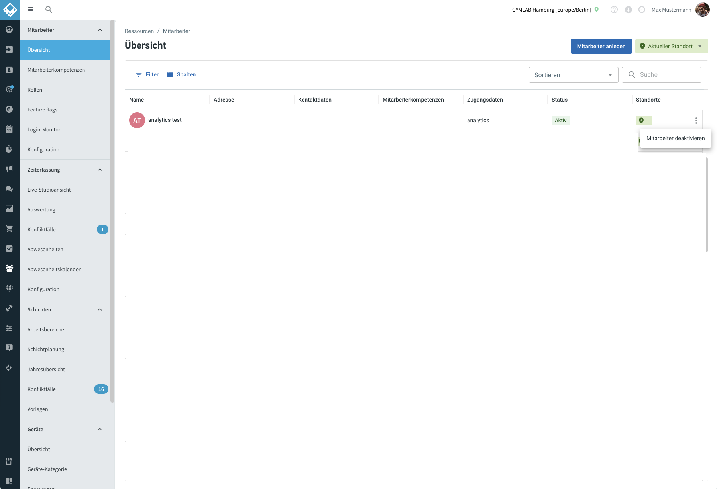Click the euro finance sidebar icon
The image size is (717, 489).
[x=9, y=109]
